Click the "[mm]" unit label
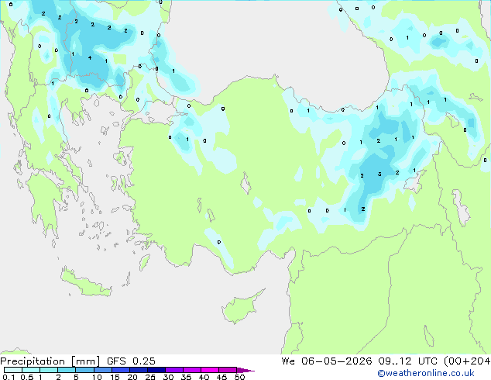This screenshot has width=491, height=380. click(86, 361)
